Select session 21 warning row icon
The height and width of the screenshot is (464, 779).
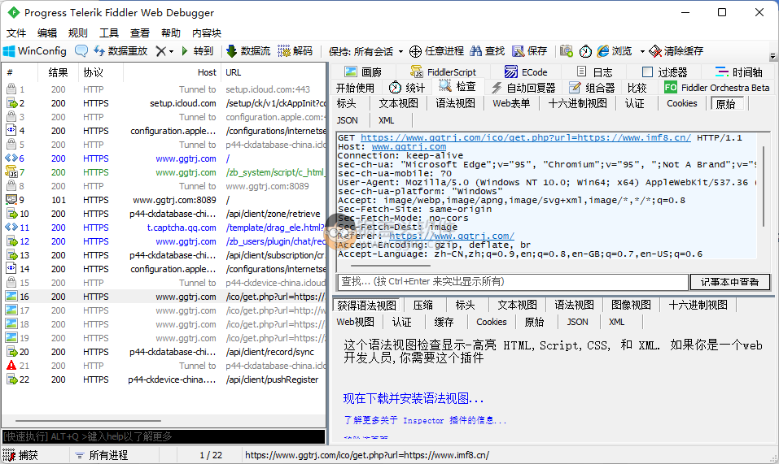pos(11,366)
